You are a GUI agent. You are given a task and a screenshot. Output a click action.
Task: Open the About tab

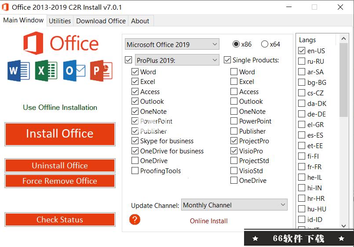point(140,21)
